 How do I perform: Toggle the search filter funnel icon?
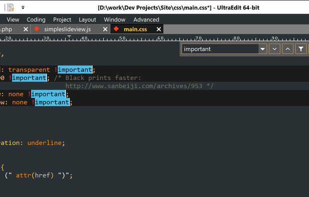(300, 49)
